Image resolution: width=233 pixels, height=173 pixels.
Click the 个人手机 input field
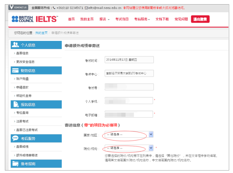(x=129, y=101)
